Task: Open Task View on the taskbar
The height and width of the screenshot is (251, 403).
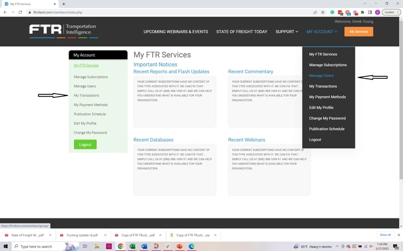Action: click(x=85, y=246)
